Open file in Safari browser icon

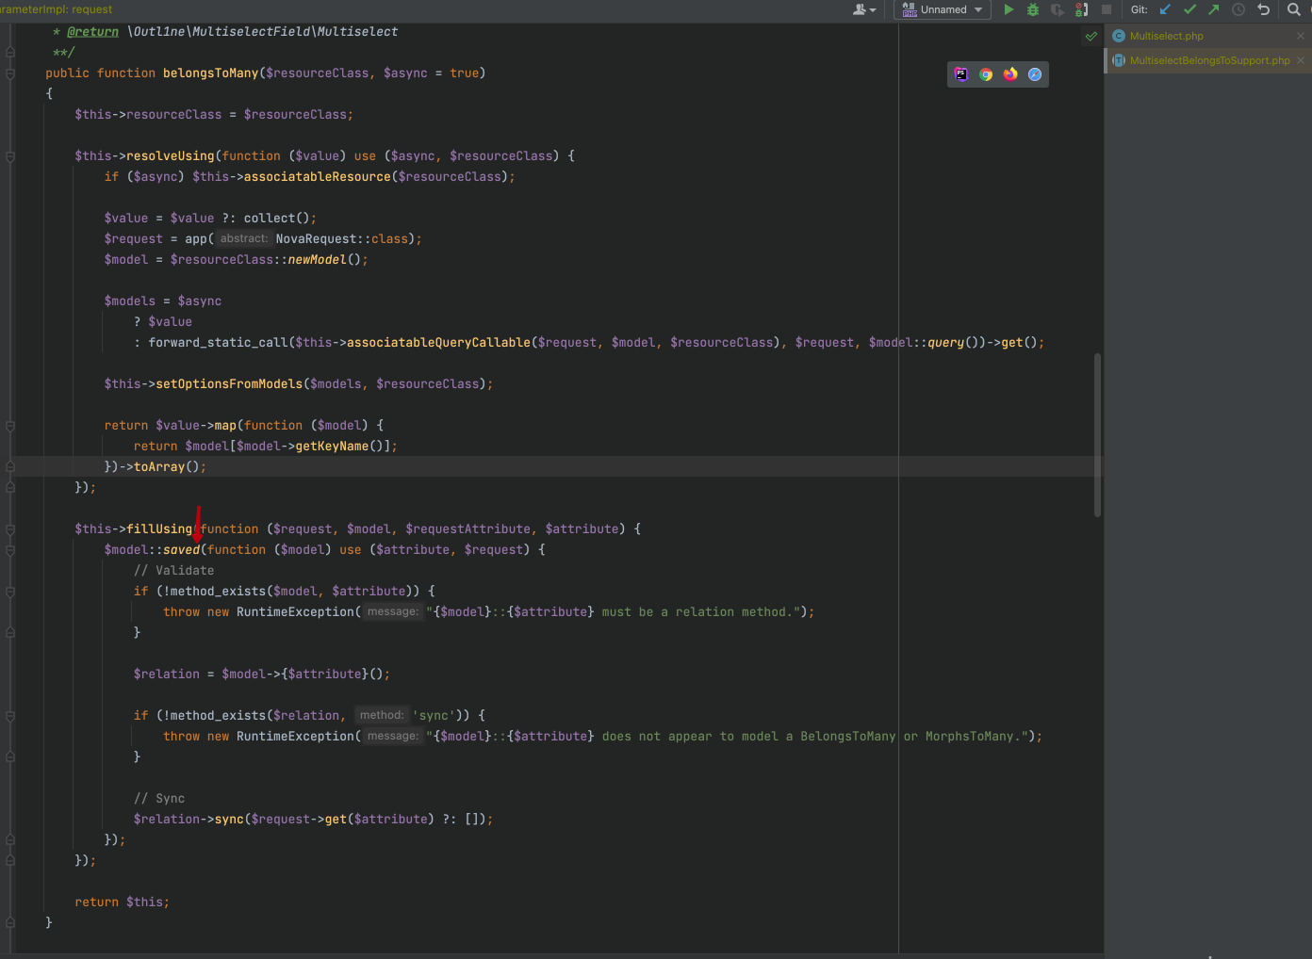click(1035, 74)
